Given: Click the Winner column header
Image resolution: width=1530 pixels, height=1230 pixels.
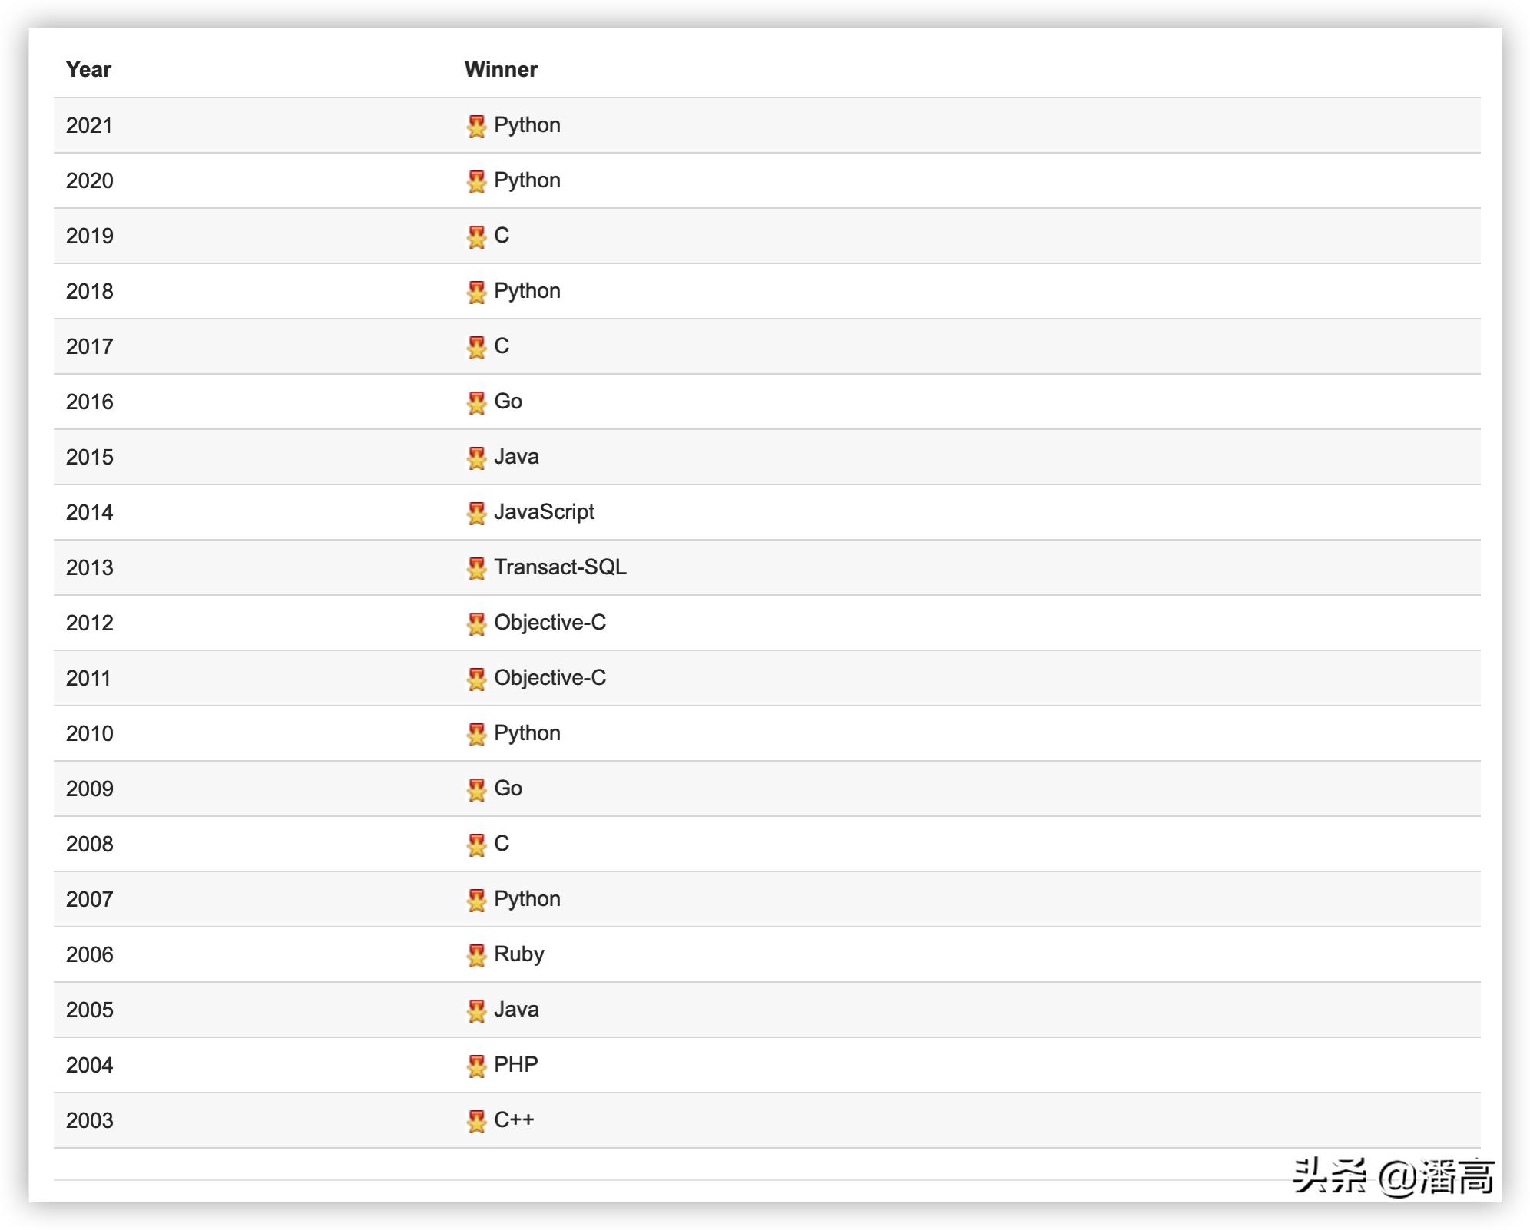Looking at the screenshot, I should (501, 69).
